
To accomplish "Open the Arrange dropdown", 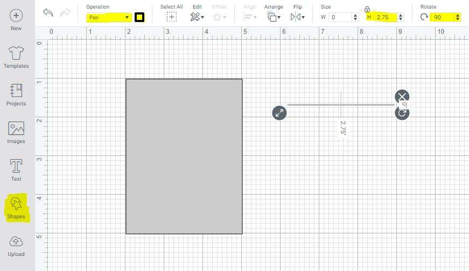I will click(274, 17).
